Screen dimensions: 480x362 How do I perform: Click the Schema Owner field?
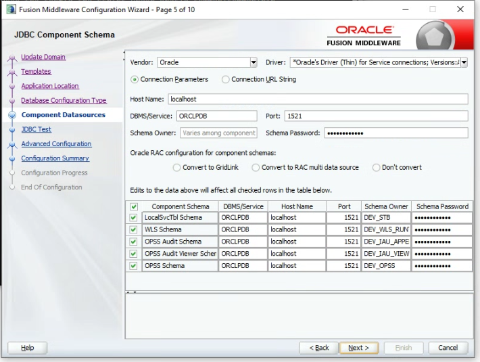pos(218,133)
